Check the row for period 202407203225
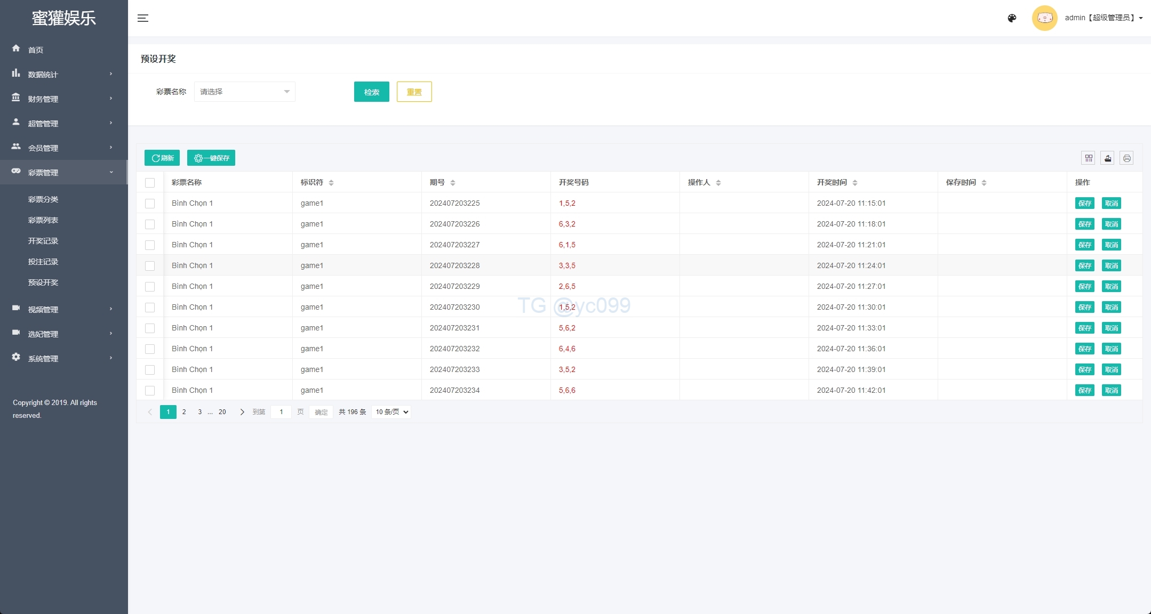The height and width of the screenshot is (614, 1151). coord(150,204)
